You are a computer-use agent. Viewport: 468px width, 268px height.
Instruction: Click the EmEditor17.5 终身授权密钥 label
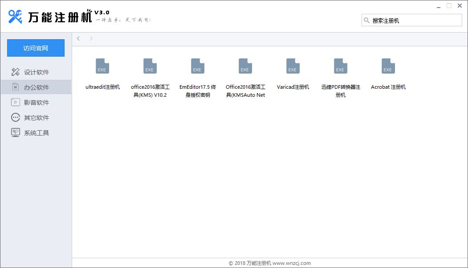pyautogui.click(x=198, y=91)
